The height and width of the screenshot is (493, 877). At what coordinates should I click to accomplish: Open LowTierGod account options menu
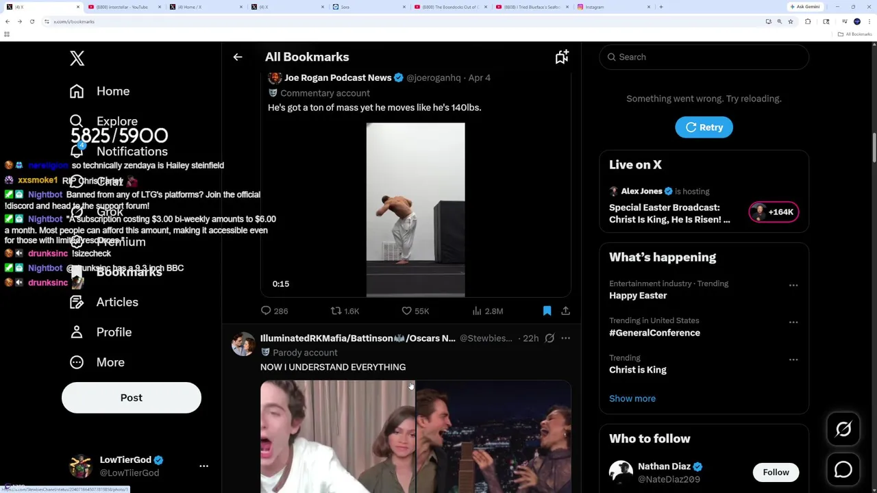[x=203, y=466]
